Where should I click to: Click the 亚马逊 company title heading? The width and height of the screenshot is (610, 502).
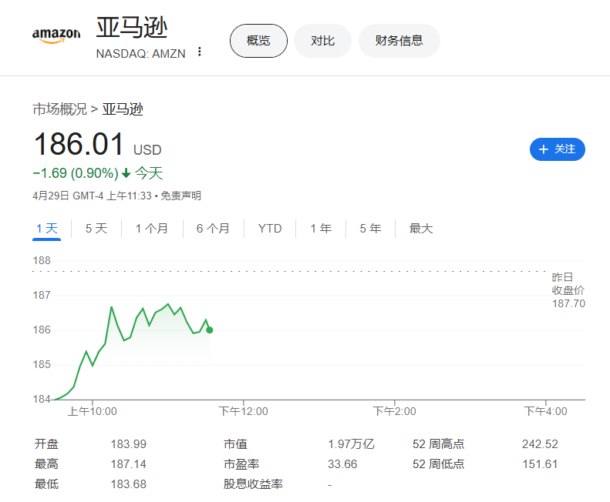132,28
